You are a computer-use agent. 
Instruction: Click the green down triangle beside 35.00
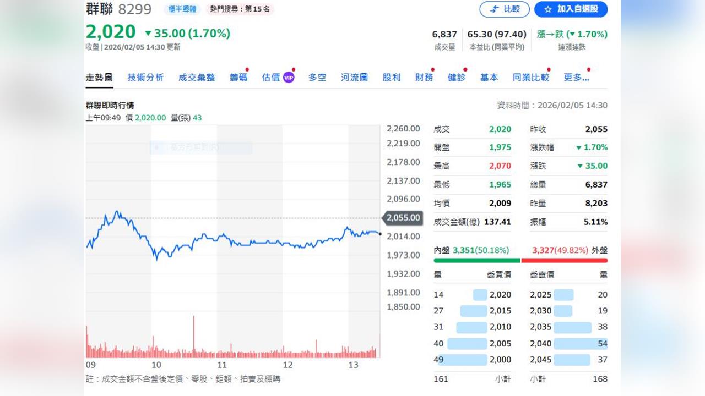pos(147,34)
